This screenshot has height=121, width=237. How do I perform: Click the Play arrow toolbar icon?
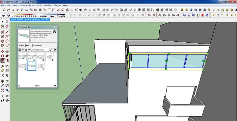click(x=198, y=15)
